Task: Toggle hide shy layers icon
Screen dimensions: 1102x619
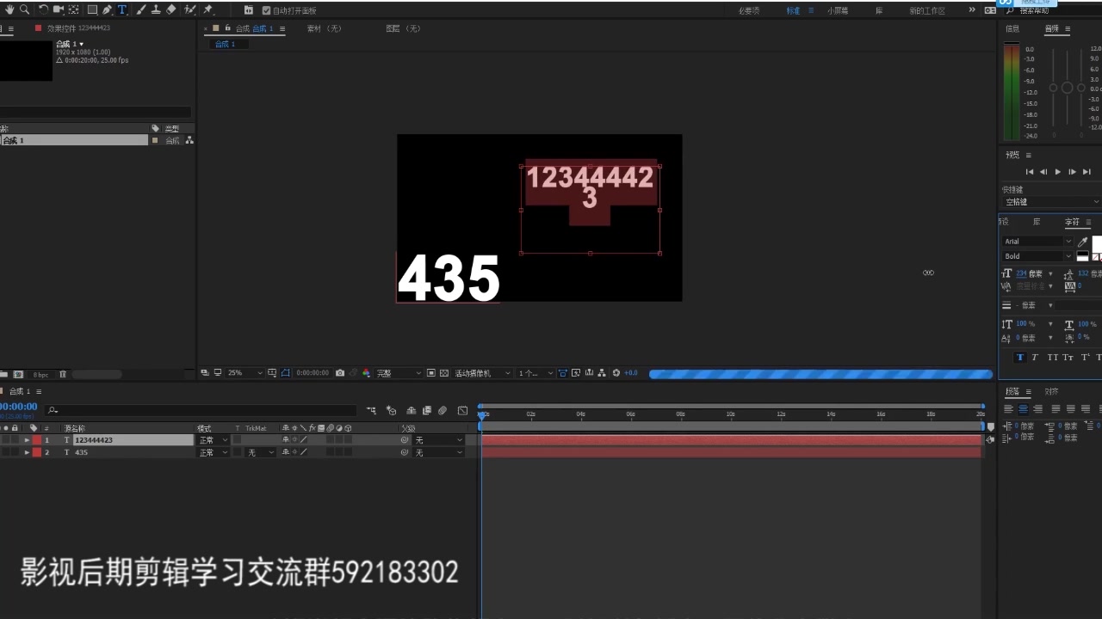Action: (412, 411)
